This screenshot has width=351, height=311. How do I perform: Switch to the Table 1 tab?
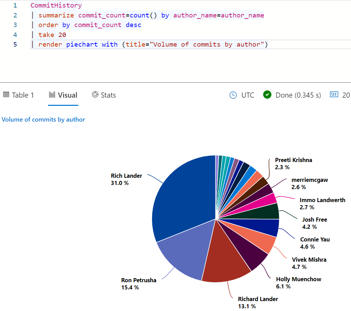click(x=23, y=95)
